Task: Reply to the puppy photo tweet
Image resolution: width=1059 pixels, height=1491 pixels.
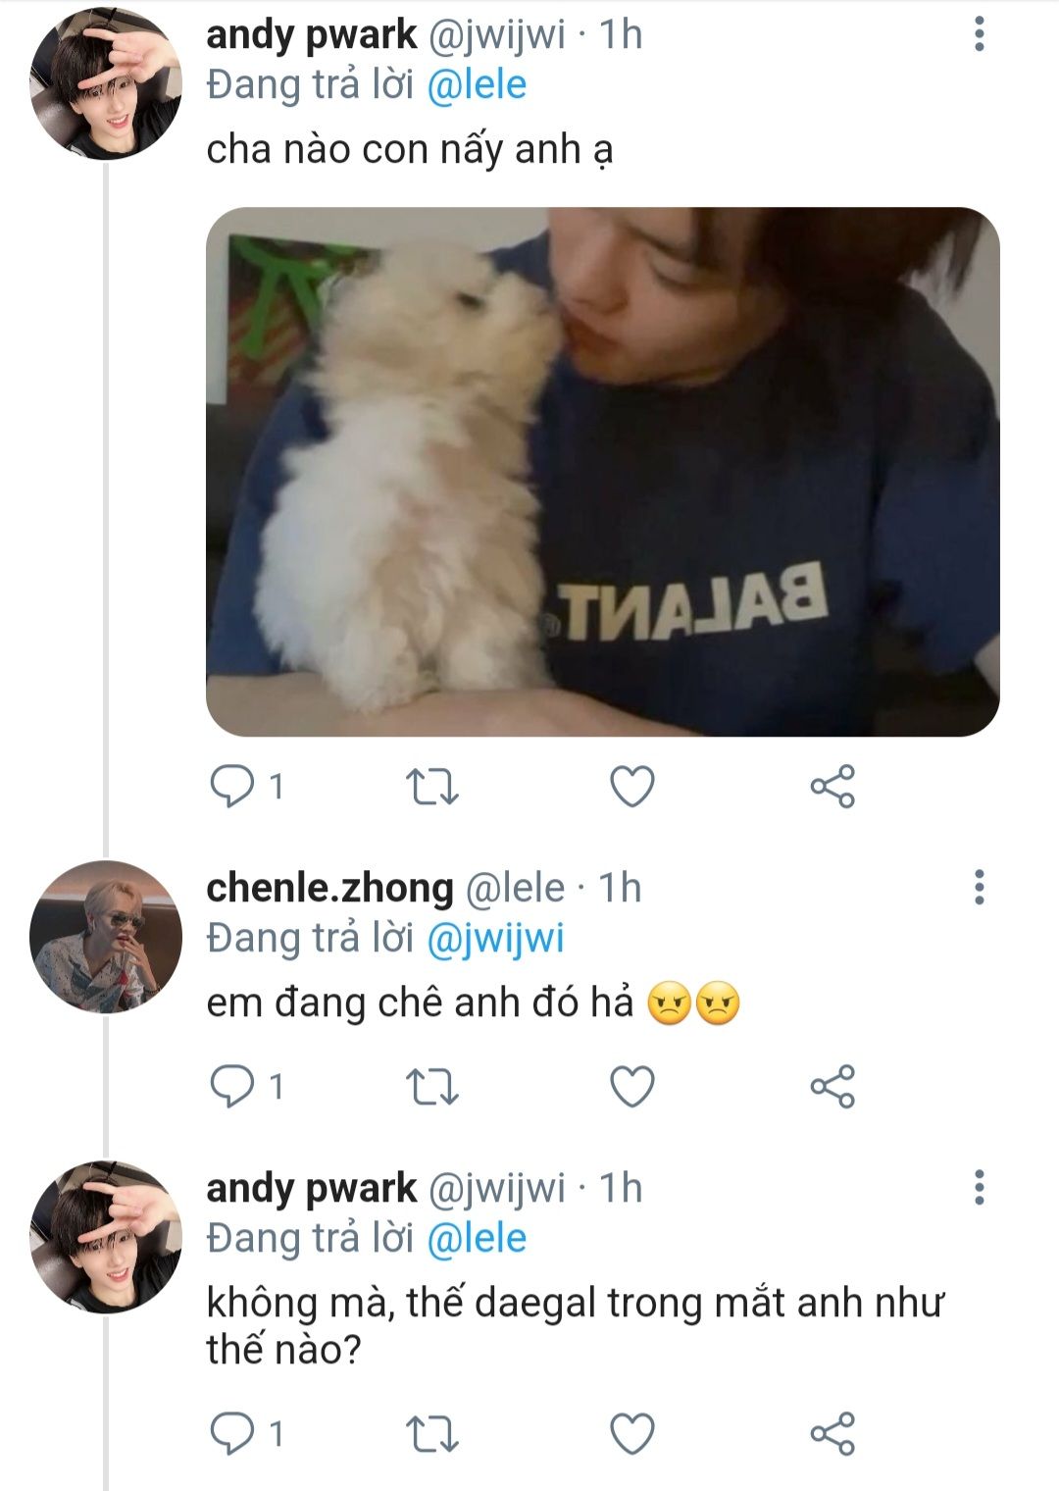Action: click(x=233, y=787)
